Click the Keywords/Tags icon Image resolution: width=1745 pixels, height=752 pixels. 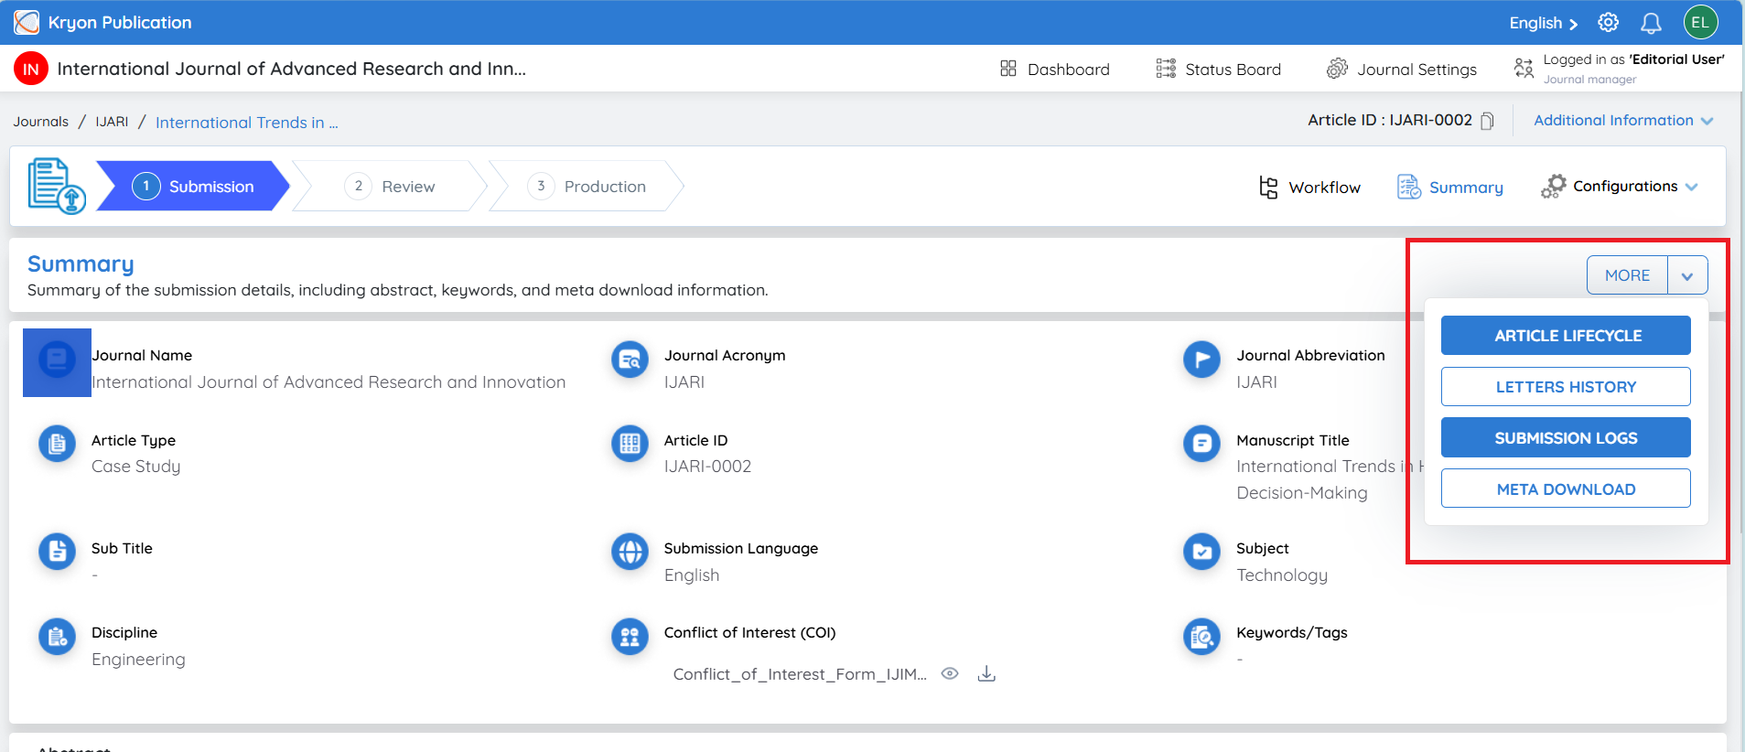pyautogui.click(x=1201, y=637)
